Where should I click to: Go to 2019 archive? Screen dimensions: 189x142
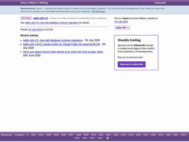[161, 135]
